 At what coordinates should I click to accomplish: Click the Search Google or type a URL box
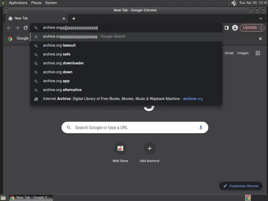135,127
